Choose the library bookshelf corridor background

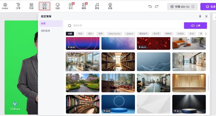tap(118, 62)
